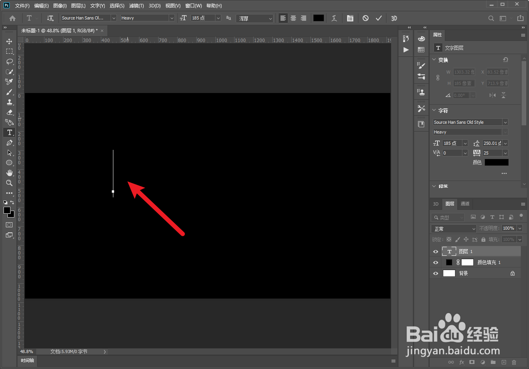Click the Home icon in options bar

coord(12,18)
